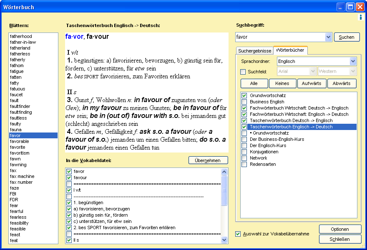Switch to the Wörterbücher tab

point(290,50)
